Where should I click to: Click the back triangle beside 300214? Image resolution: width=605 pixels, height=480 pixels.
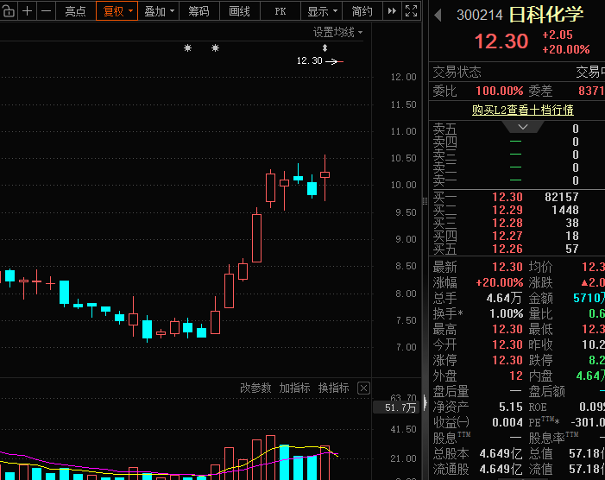pyautogui.click(x=438, y=15)
